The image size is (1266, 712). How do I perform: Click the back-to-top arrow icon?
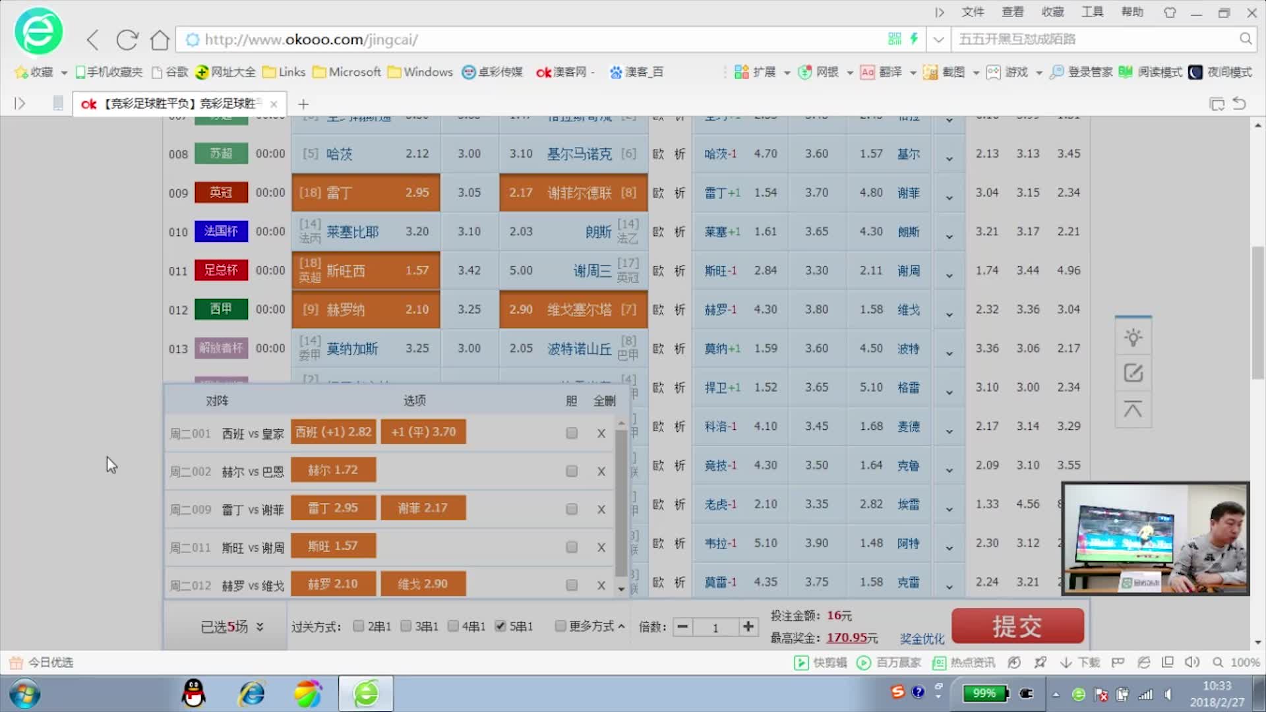pos(1133,409)
